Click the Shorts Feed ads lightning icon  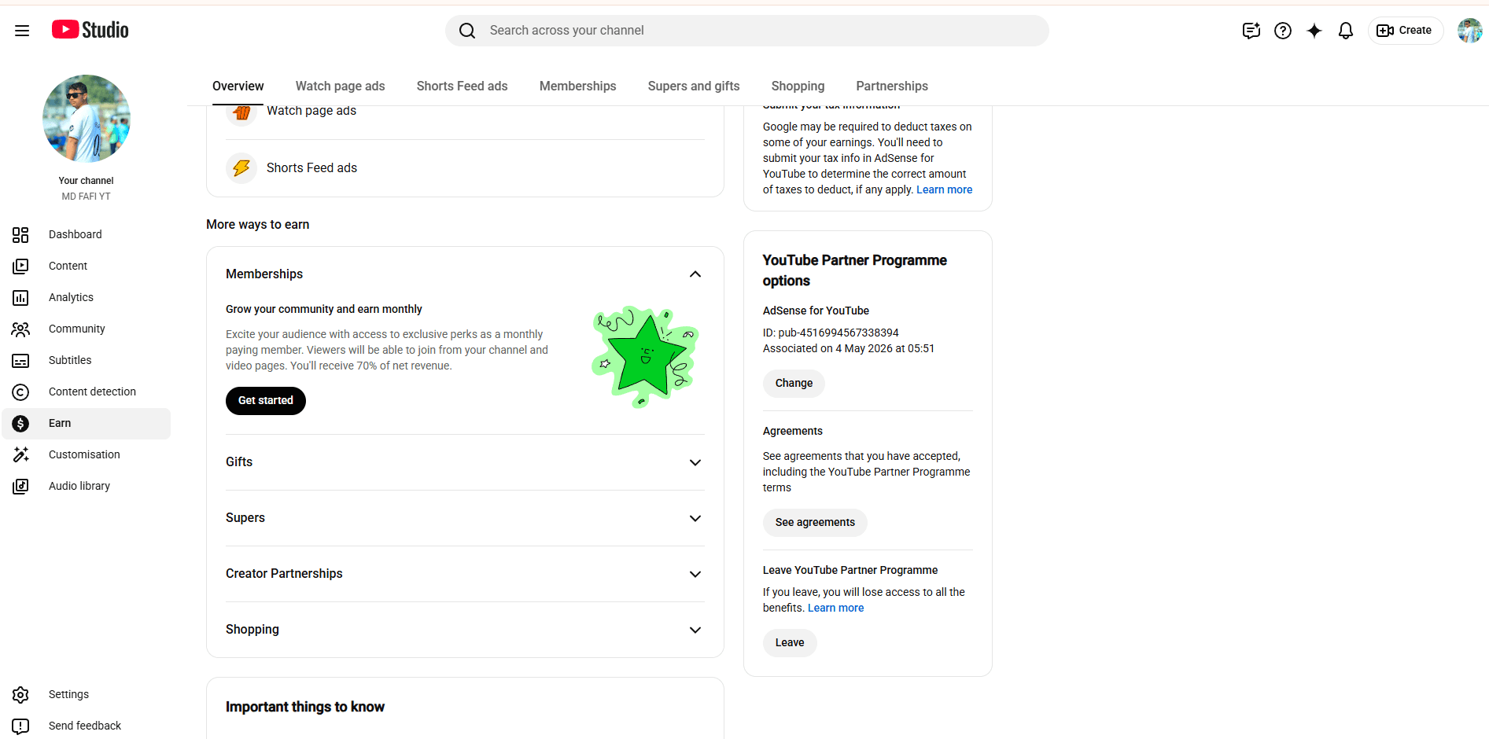(x=241, y=168)
